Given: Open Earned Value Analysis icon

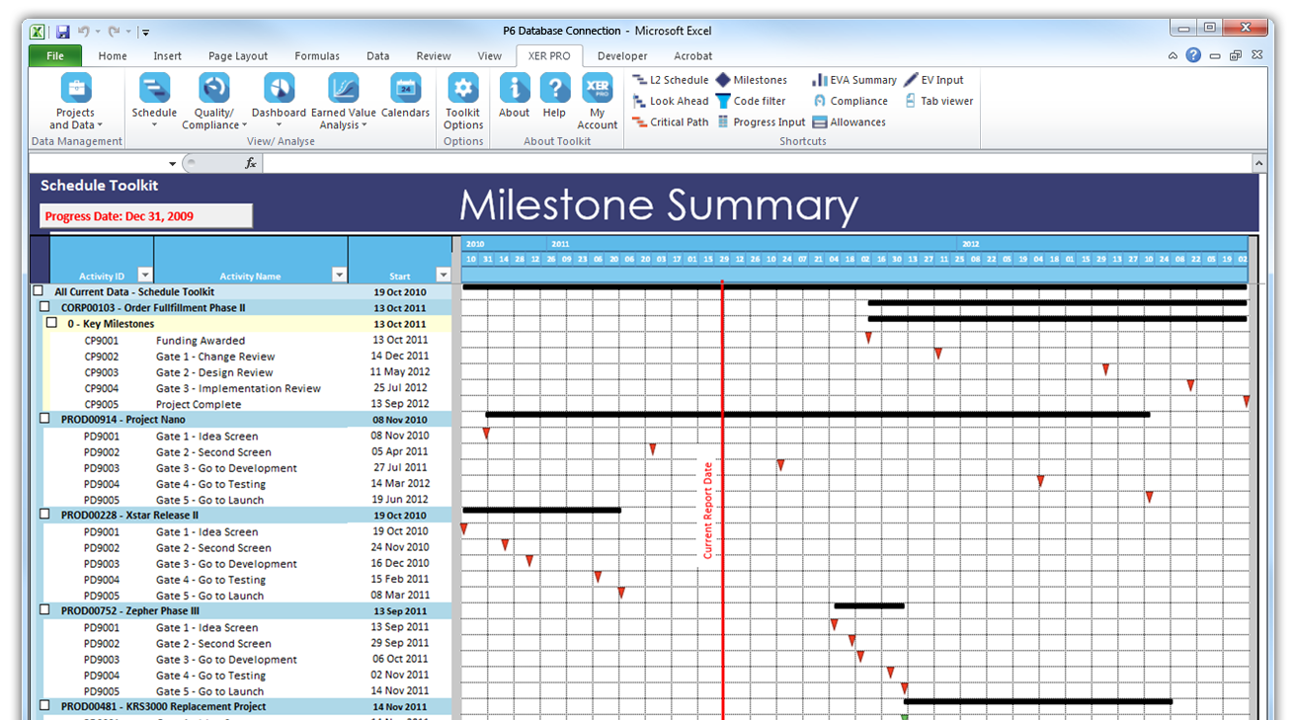Looking at the screenshot, I should coord(344,89).
